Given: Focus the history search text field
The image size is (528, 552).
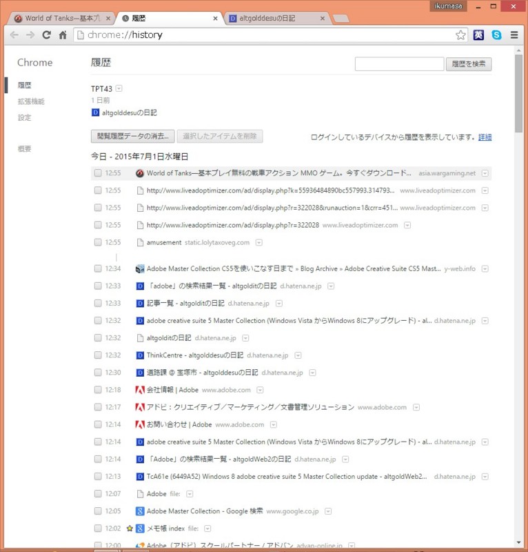Looking at the screenshot, I should (399, 64).
